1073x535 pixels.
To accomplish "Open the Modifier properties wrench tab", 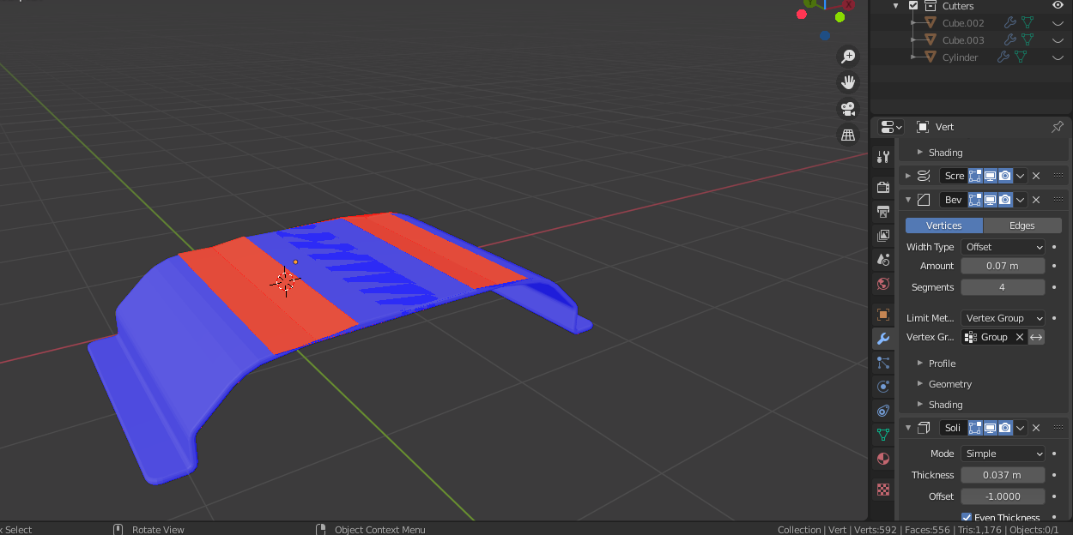I will pyautogui.click(x=883, y=339).
